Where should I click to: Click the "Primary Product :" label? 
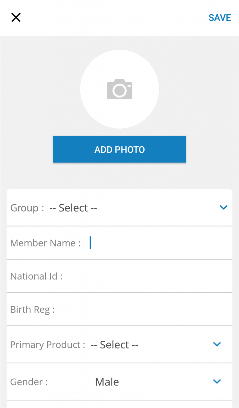[x=48, y=345]
